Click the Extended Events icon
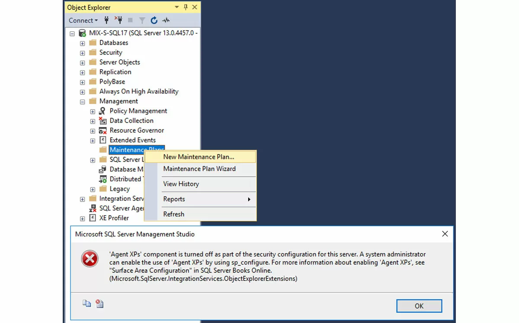Screen dimensions: 519x323 [103, 140]
